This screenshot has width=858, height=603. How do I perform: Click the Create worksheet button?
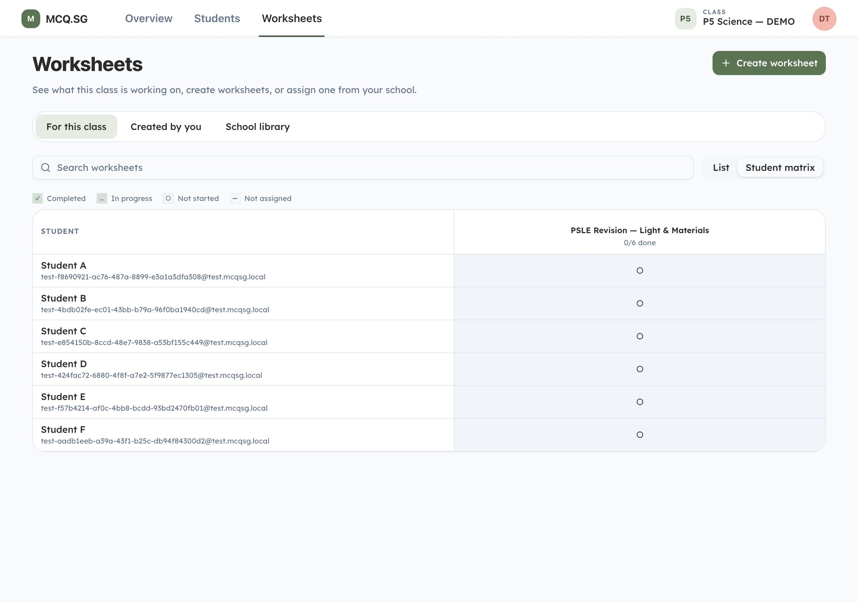(769, 63)
